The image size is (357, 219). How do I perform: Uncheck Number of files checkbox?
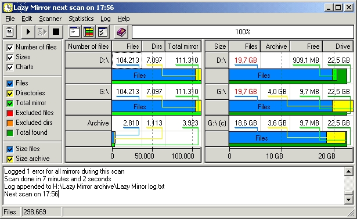click(10, 48)
